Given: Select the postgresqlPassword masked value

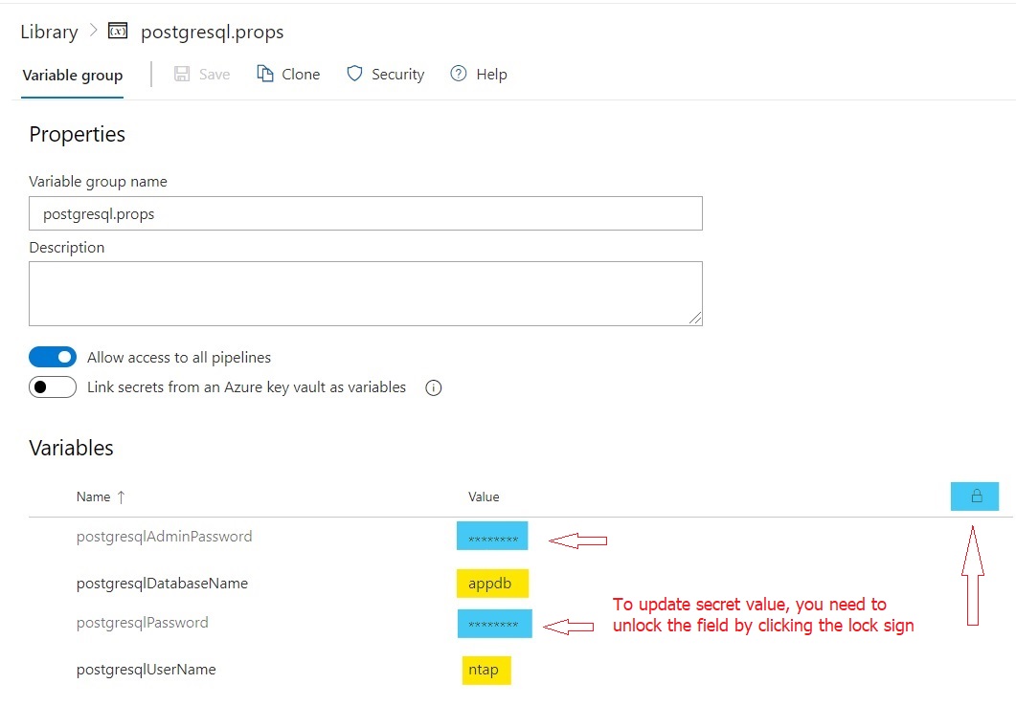Looking at the screenshot, I should coord(493,625).
